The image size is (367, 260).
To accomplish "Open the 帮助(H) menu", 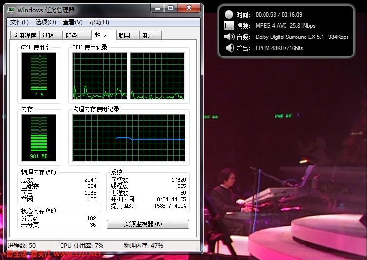I will tap(99, 22).
